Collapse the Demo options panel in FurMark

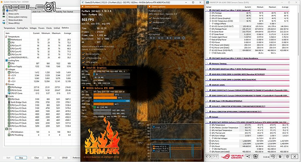[x=150, y=7]
